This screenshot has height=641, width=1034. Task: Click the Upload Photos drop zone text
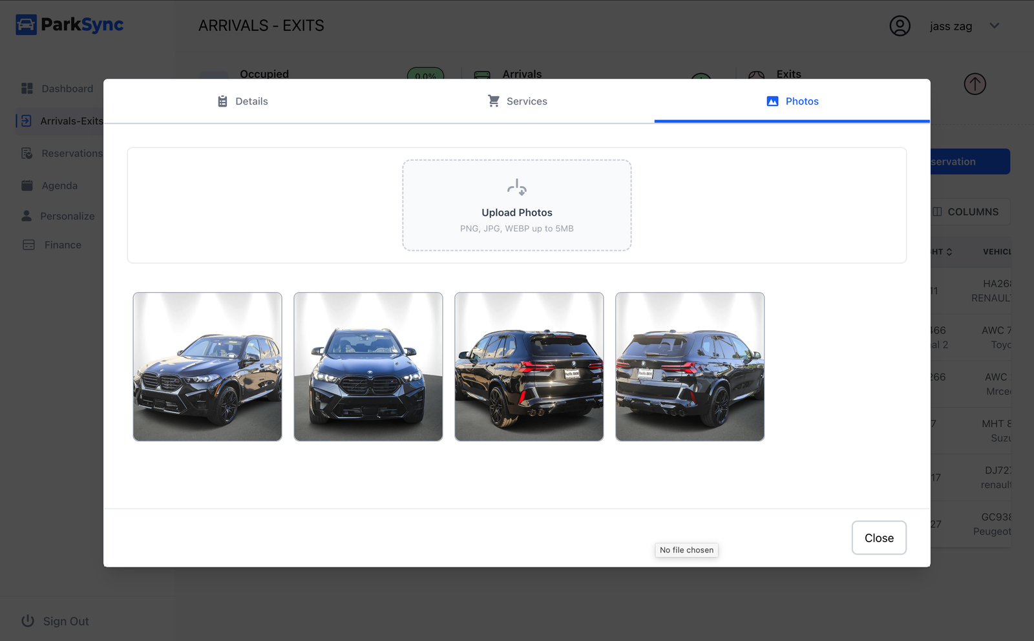pyautogui.click(x=517, y=213)
